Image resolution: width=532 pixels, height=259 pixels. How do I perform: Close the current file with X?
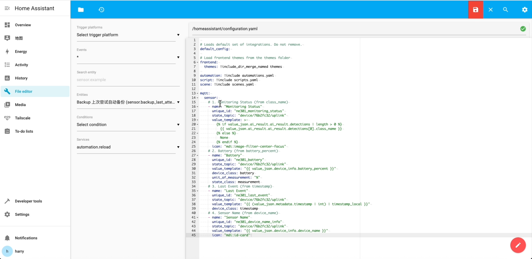[x=490, y=10]
